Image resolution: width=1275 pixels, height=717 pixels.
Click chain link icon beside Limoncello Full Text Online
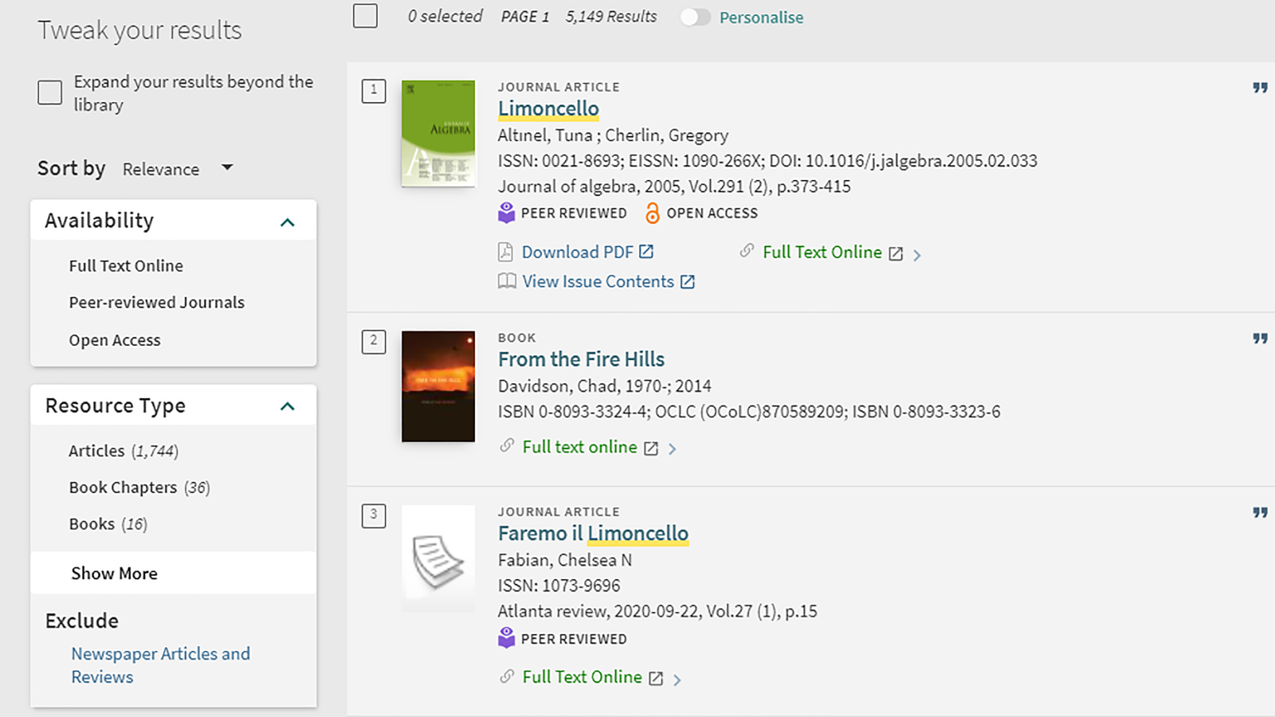[747, 251]
